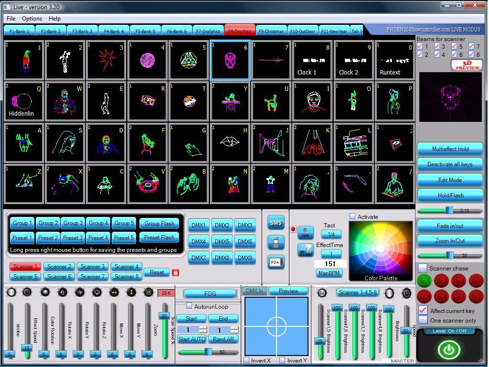Image resolution: width=489 pixels, height=367 pixels.
Task: Uncheck beam 4 for scanner
Action: click(437, 54)
